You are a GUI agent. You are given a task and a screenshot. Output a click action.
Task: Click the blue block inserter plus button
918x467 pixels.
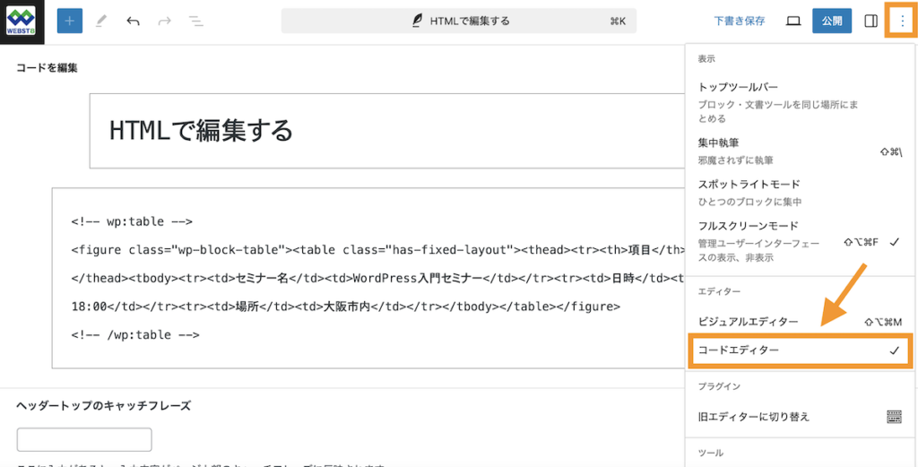click(70, 22)
